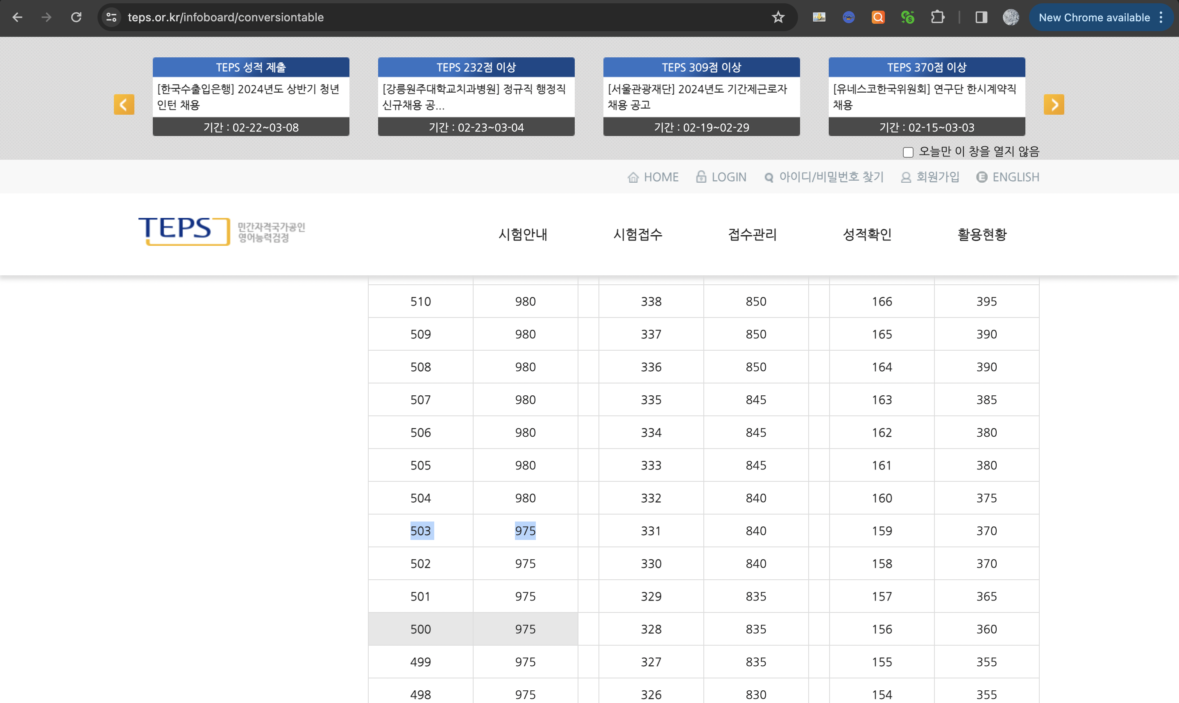The width and height of the screenshot is (1179, 703).
Task: Open the 성적확인 menu
Action: point(867,234)
